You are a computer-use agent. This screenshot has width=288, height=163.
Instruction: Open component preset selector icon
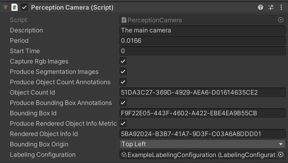pyautogui.click(x=271, y=8)
